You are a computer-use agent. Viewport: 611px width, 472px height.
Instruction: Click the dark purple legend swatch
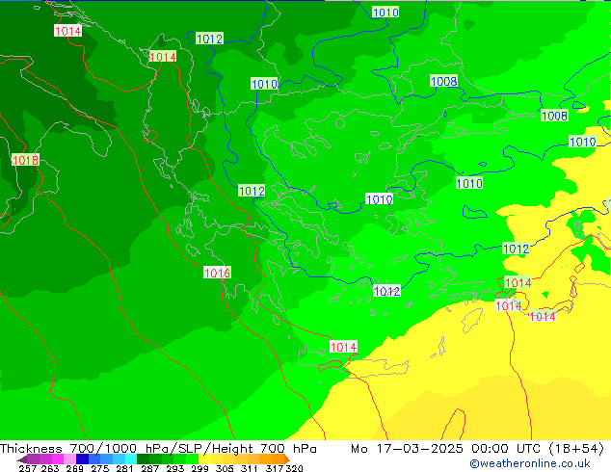33,459
